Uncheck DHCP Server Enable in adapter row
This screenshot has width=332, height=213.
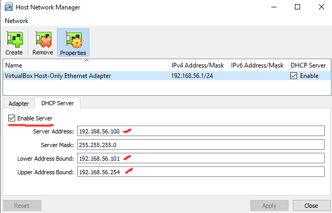(294, 76)
